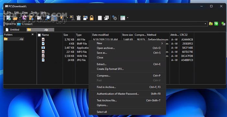Click the green checklist toolbar icon
The image size is (227, 117).
click(123, 18)
